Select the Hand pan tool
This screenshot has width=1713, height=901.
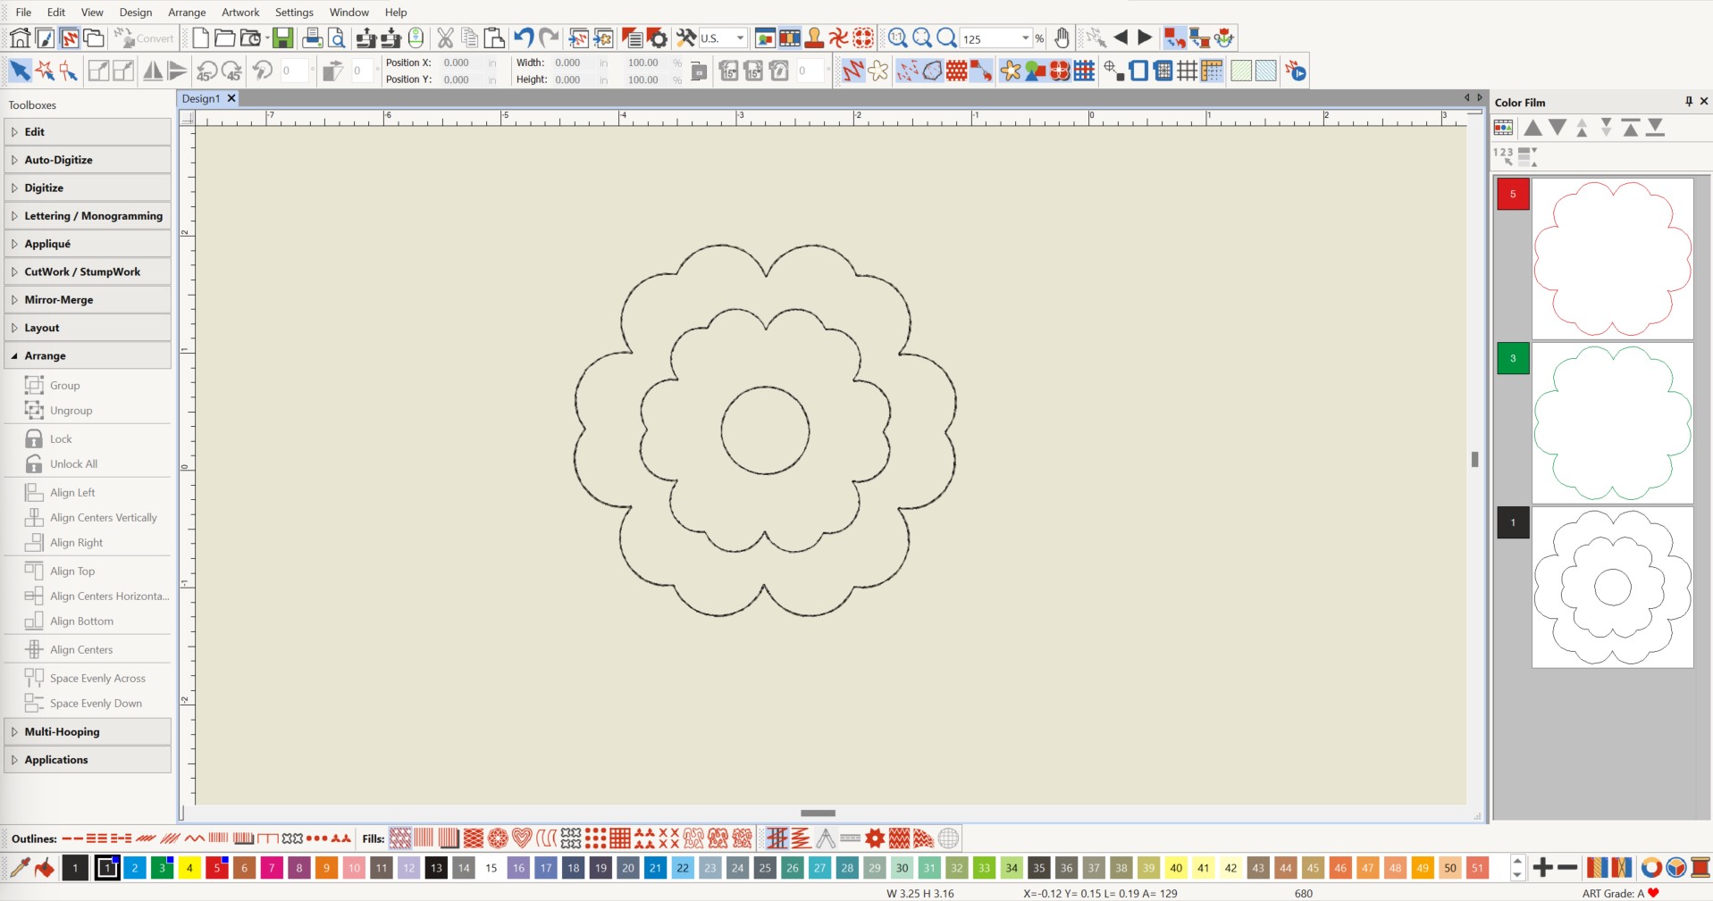pyautogui.click(x=1062, y=38)
